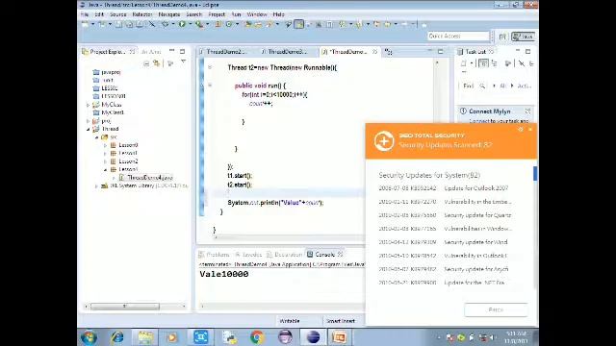
Task: Click the New Java Class icon
Action: pos(229,24)
